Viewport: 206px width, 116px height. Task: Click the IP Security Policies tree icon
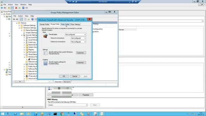coord(27,76)
